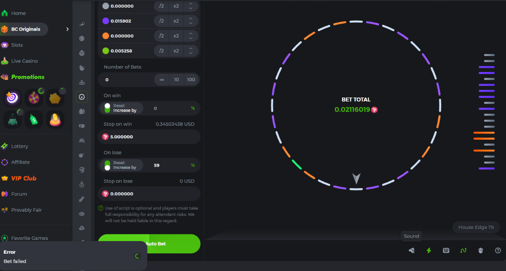Viewport: 506px width, 271px height.
Task: Toggle the muted Sound icon
Action: point(412,250)
